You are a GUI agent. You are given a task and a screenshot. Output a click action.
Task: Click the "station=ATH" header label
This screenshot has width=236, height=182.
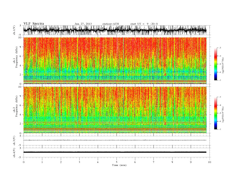click(111, 24)
